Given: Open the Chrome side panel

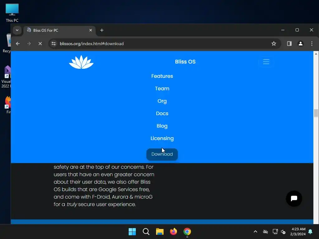Looking at the screenshot, I should tap(289, 44).
